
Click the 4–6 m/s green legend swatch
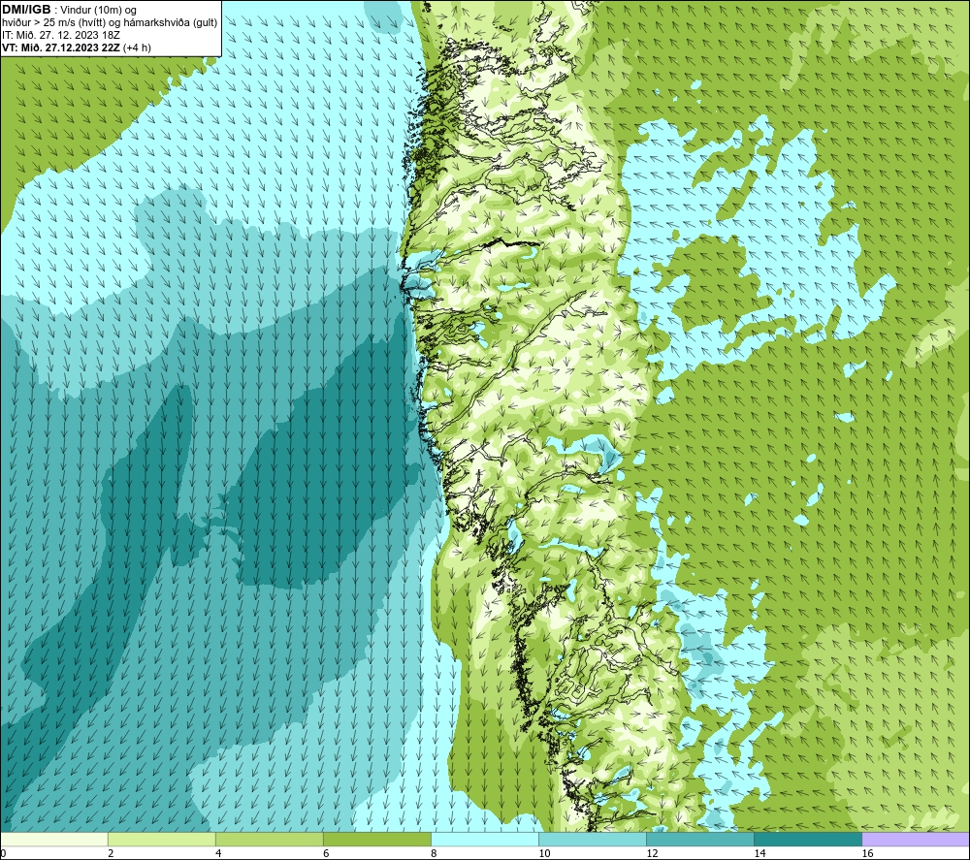coord(270,840)
